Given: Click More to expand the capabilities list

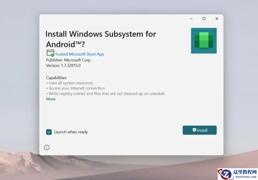Looking at the screenshot, I should point(51,99).
